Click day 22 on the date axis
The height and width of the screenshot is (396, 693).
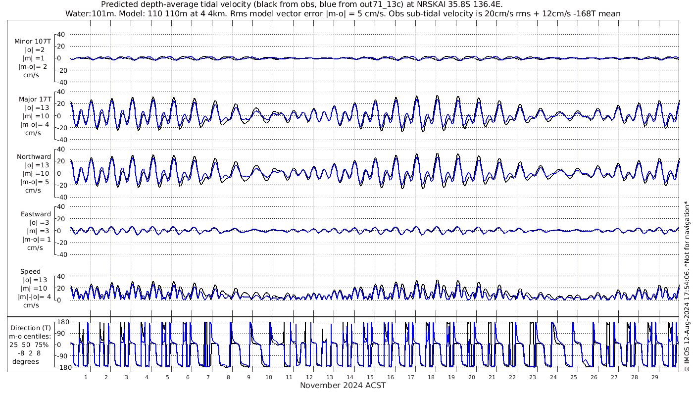(512, 377)
